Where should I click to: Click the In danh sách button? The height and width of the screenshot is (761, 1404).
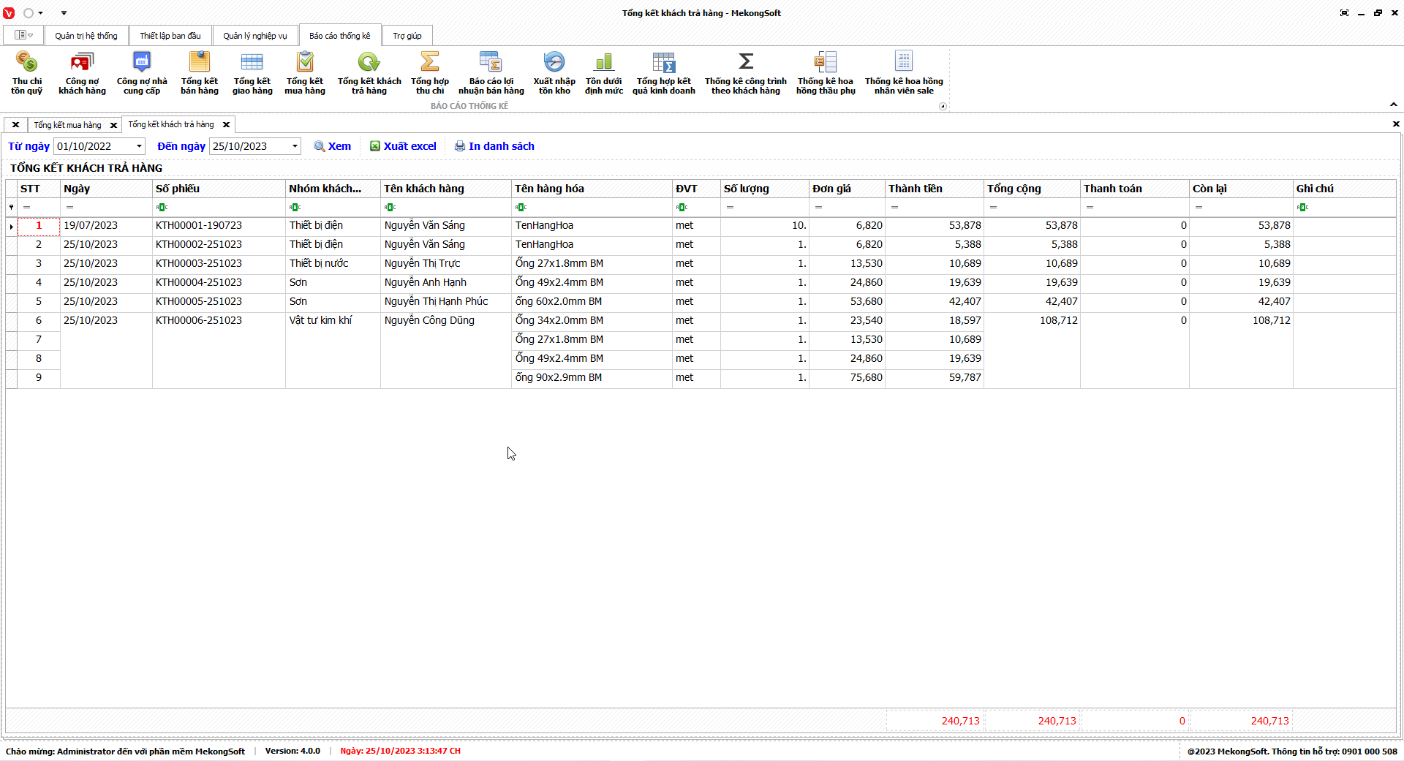(494, 146)
